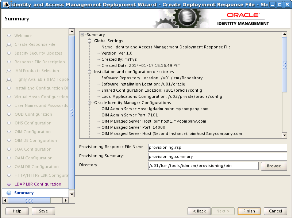Click the IAM Products Selection step marker
293x219 pixels.
9,71
